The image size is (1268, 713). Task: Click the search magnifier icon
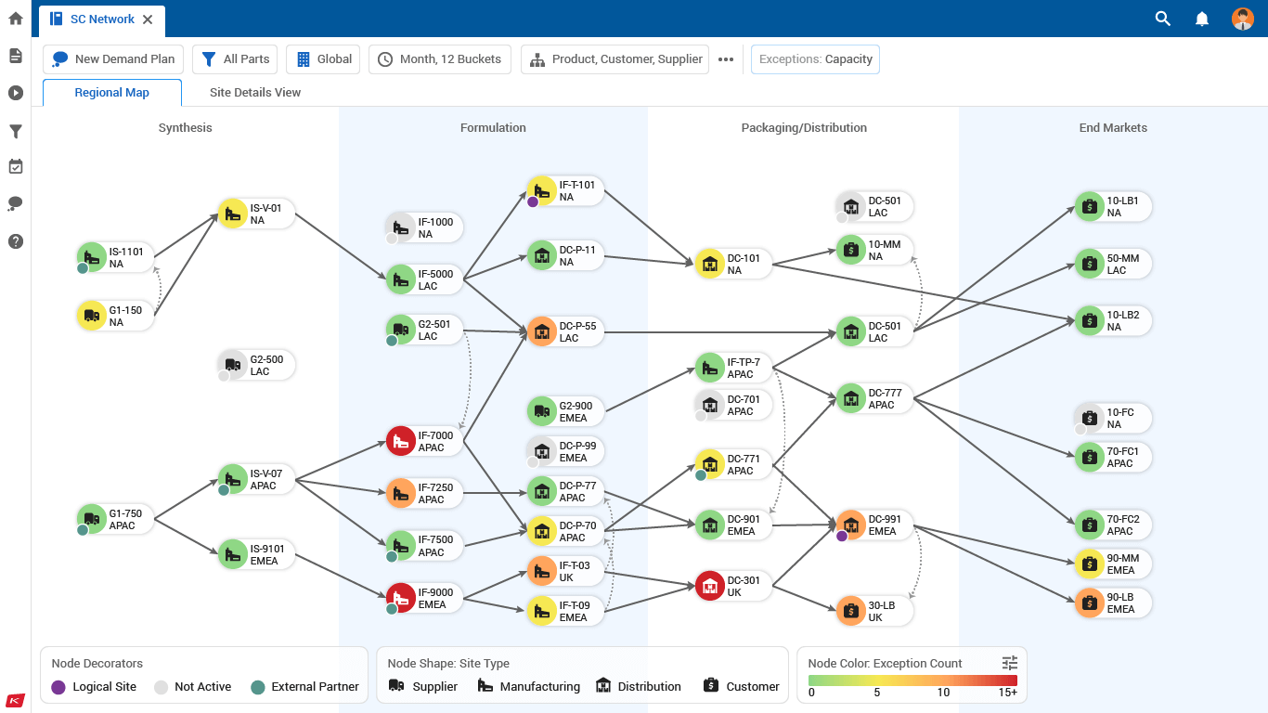[1162, 19]
